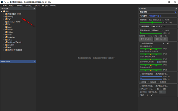Expand the backup folder node

pos(4,17)
